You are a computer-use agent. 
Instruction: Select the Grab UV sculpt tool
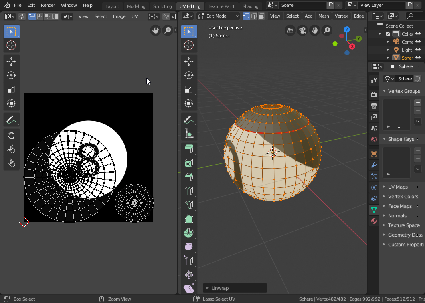click(x=11, y=136)
